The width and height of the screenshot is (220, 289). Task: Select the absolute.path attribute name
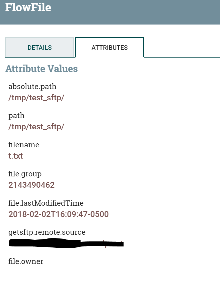tap(32, 86)
